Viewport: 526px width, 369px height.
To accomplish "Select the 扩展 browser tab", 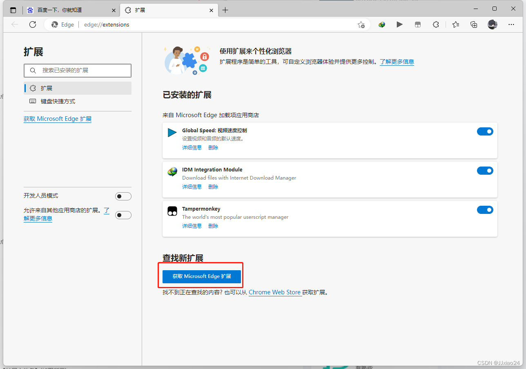I will click(x=168, y=10).
